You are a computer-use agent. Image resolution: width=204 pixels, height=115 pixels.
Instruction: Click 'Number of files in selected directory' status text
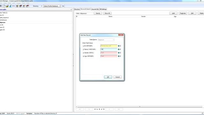tap(46, 113)
